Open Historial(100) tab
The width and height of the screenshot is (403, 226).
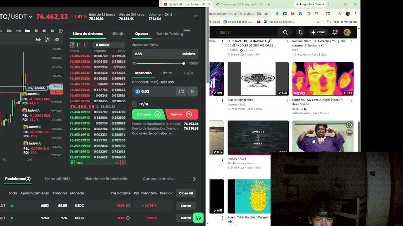(x=57, y=179)
